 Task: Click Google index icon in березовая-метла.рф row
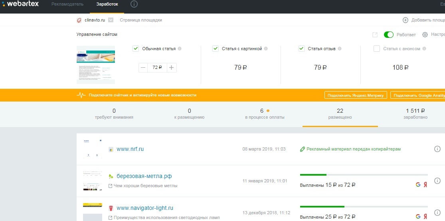point(418,185)
